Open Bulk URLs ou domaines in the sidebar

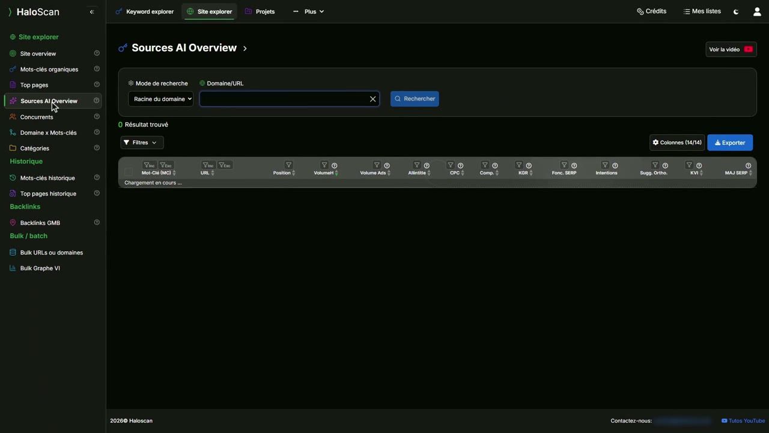pos(52,253)
